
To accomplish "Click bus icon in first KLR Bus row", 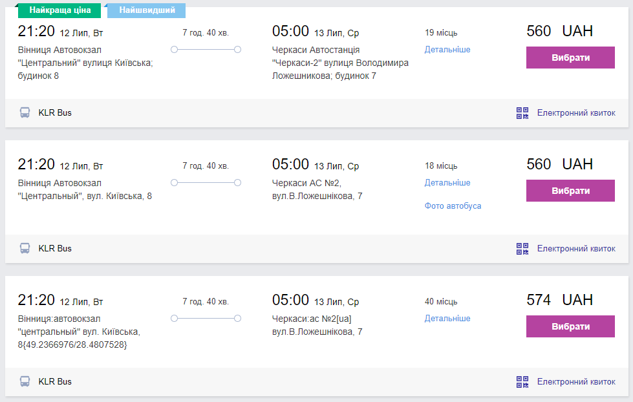I will [25, 112].
